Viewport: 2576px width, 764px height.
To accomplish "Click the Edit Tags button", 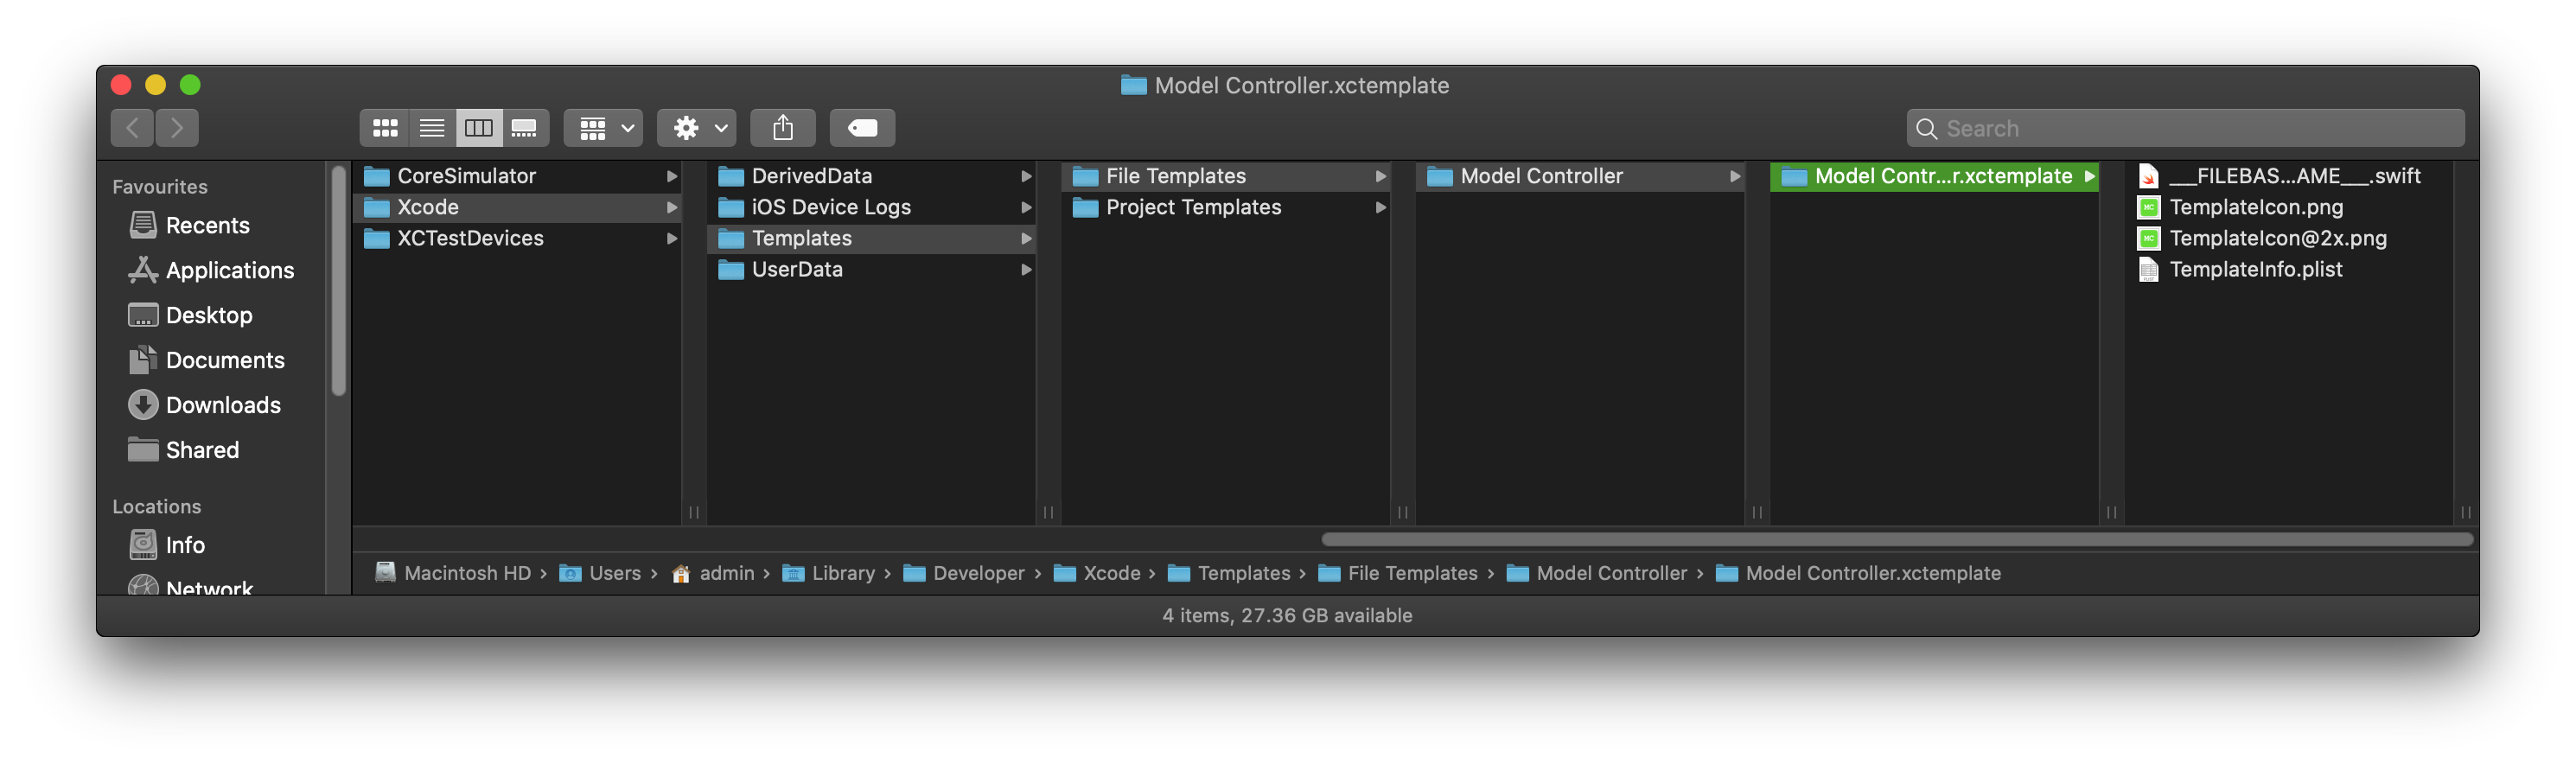I will (x=862, y=128).
